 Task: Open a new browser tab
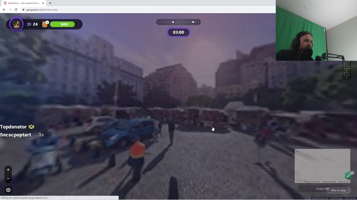pyautogui.click(x=50, y=3)
